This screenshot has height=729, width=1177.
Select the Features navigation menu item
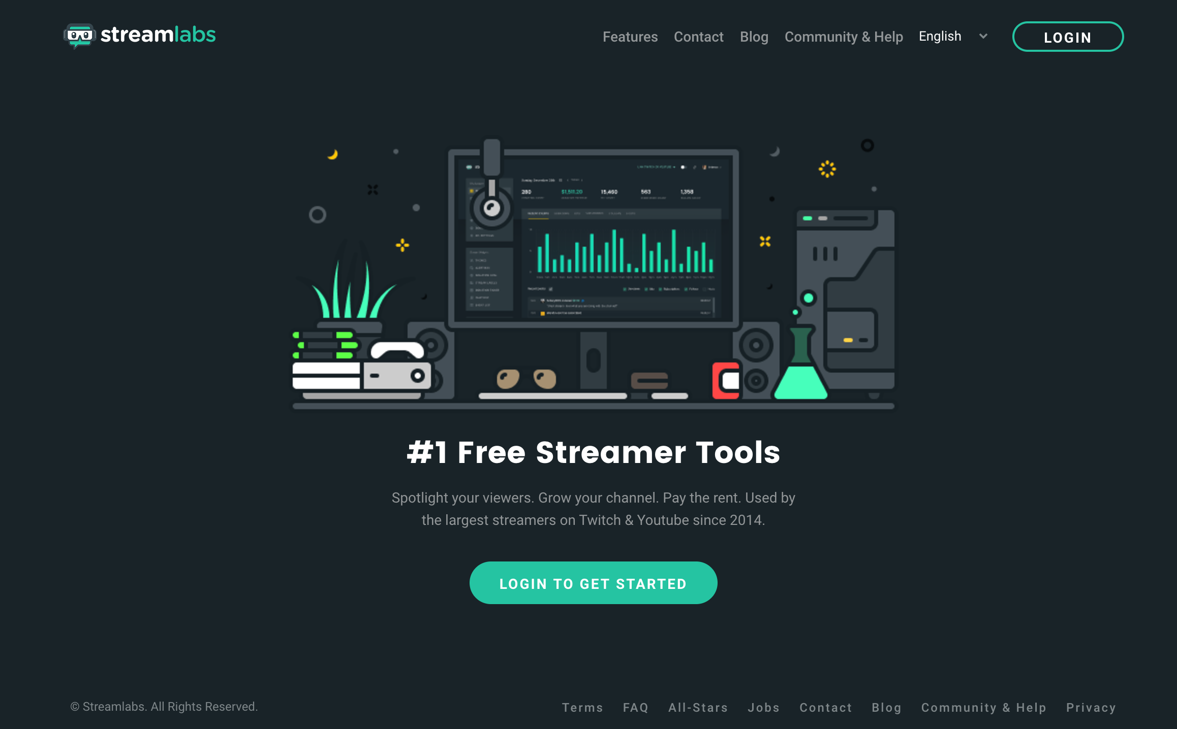(630, 36)
